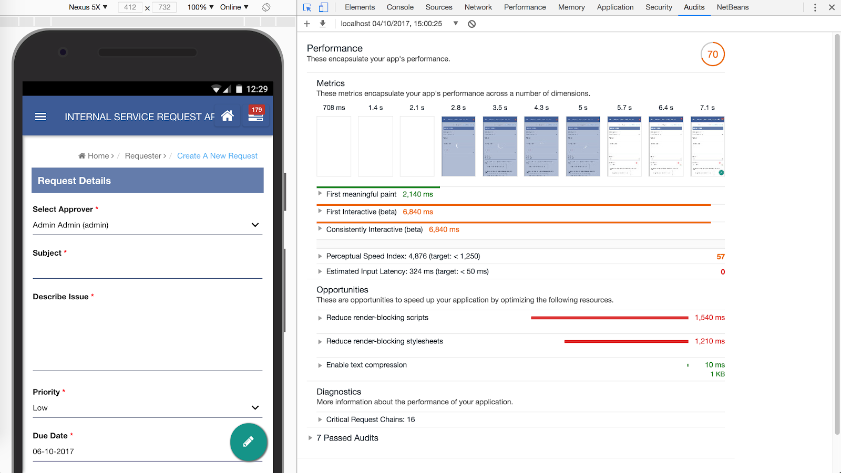Click the Home breadcrumb link
841x473 pixels.
tap(98, 156)
